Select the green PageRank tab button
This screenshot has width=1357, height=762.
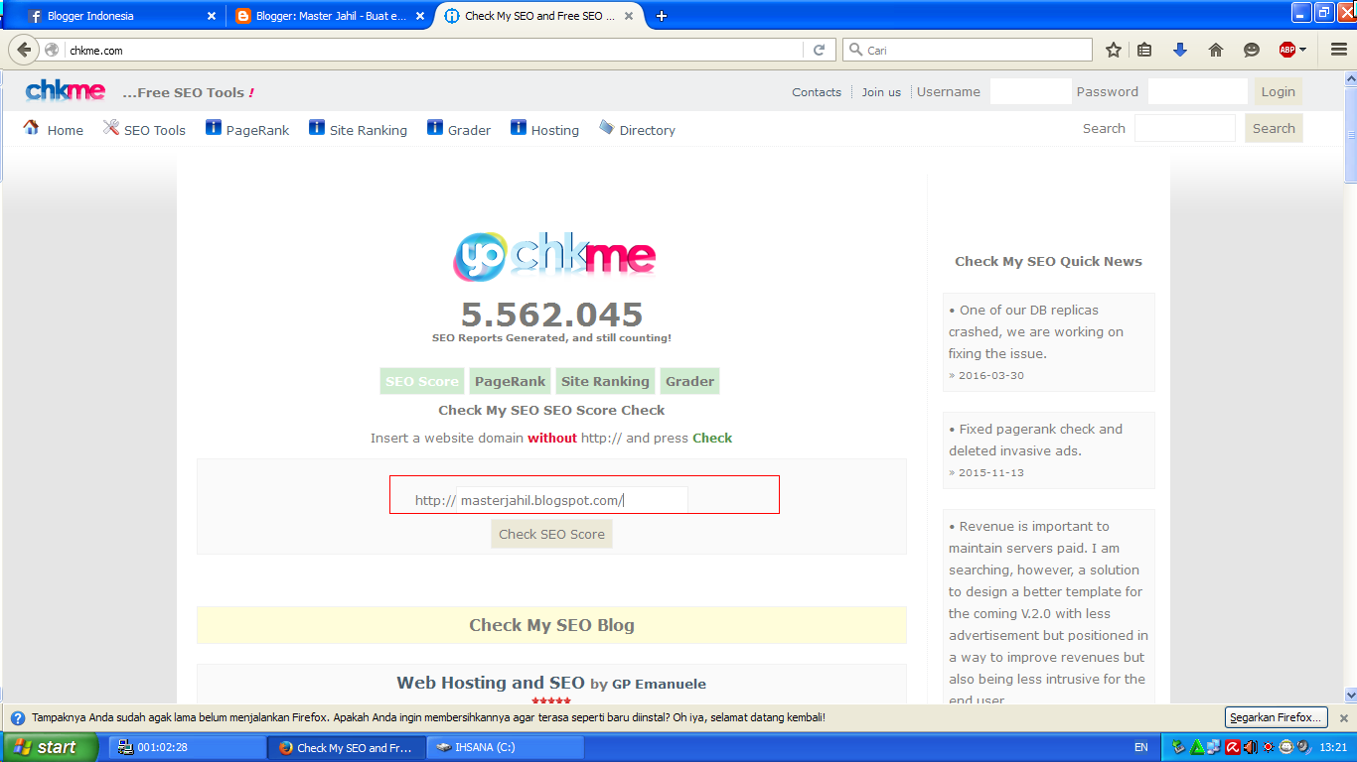pyautogui.click(x=510, y=381)
